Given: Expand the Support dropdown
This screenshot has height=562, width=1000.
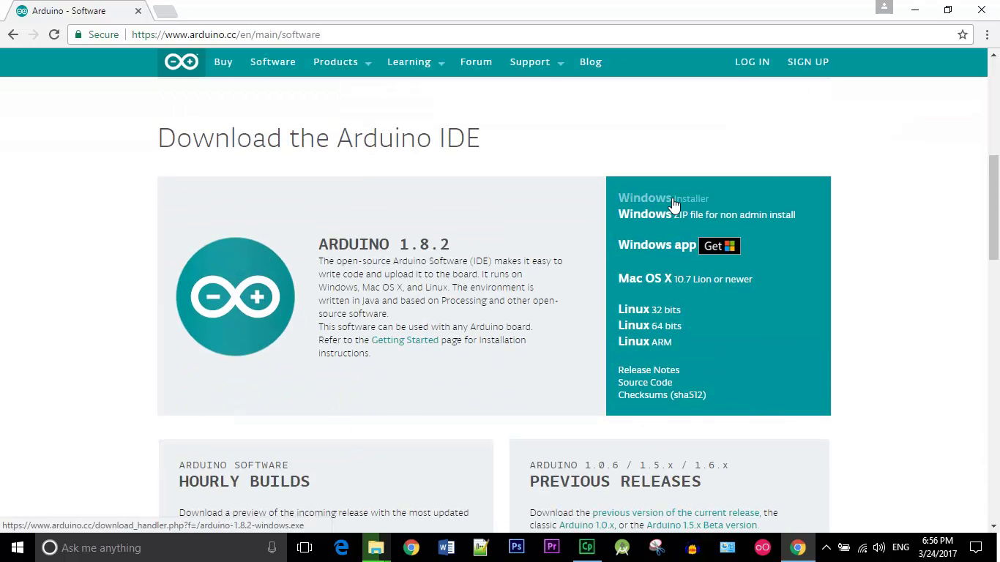Looking at the screenshot, I should coord(537,62).
